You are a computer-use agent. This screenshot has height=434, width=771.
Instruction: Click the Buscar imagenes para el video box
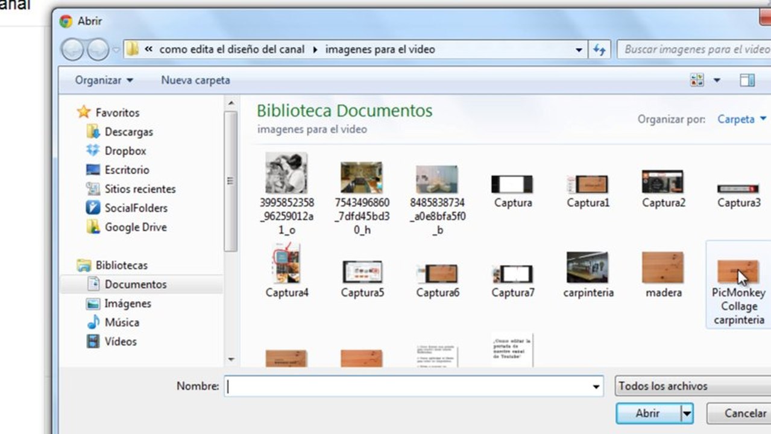point(694,49)
